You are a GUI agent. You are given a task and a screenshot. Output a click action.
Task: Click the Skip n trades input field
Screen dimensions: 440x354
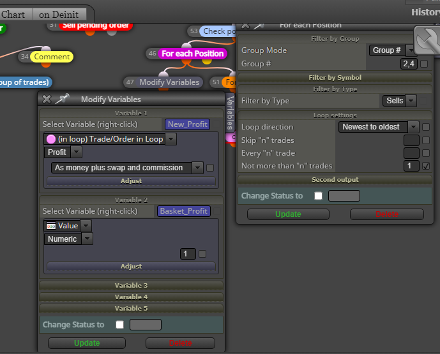pos(411,140)
